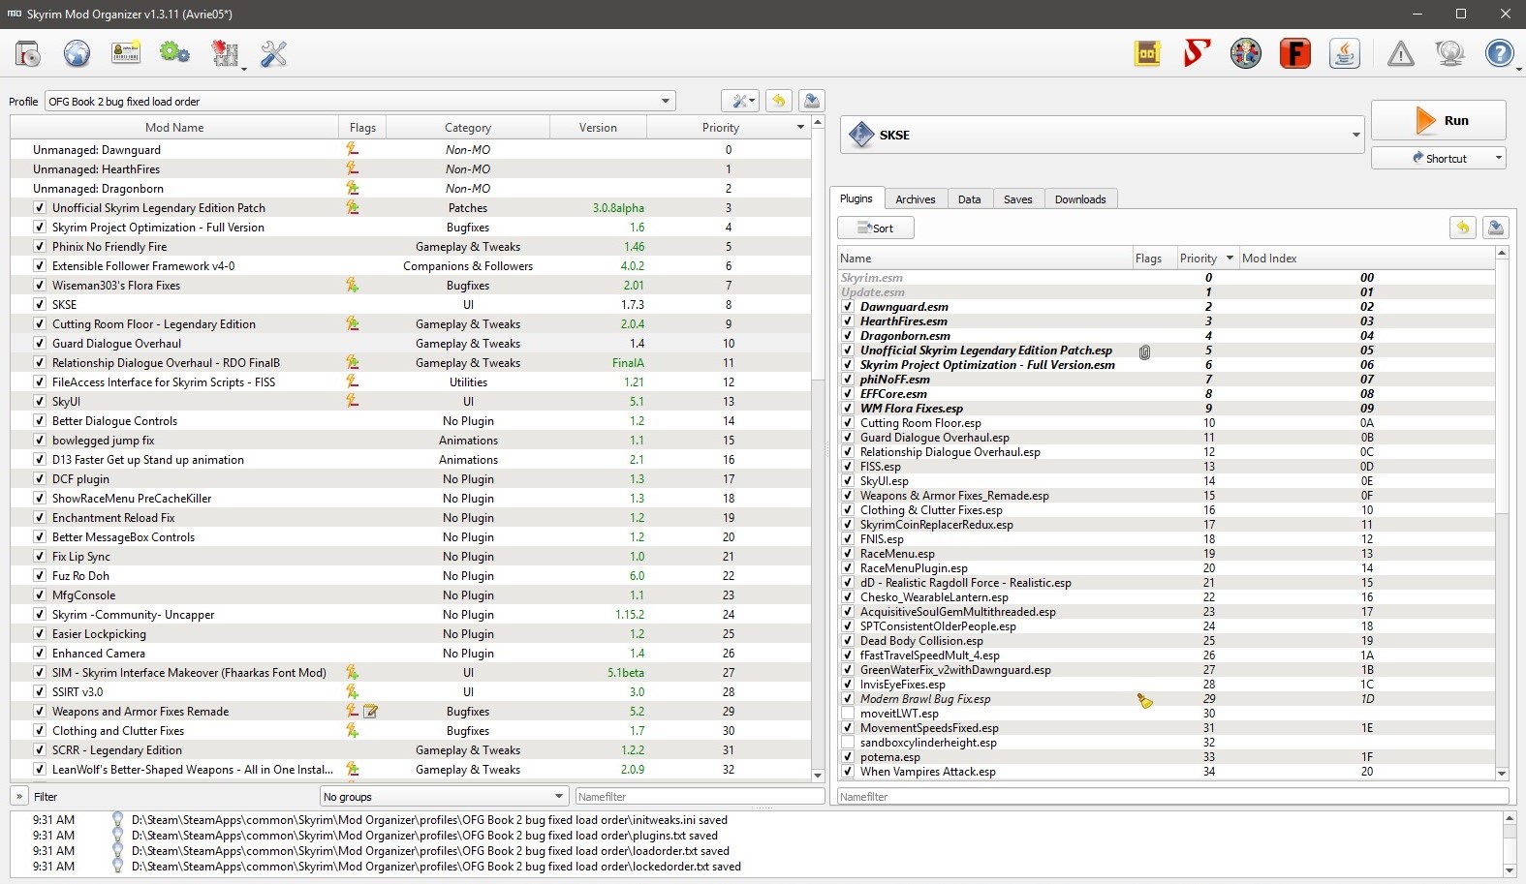Click the conflict flag on SSIRT v3.0 row
Image resolution: width=1526 pixels, height=884 pixels.
pyautogui.click(x=353, y=692)
